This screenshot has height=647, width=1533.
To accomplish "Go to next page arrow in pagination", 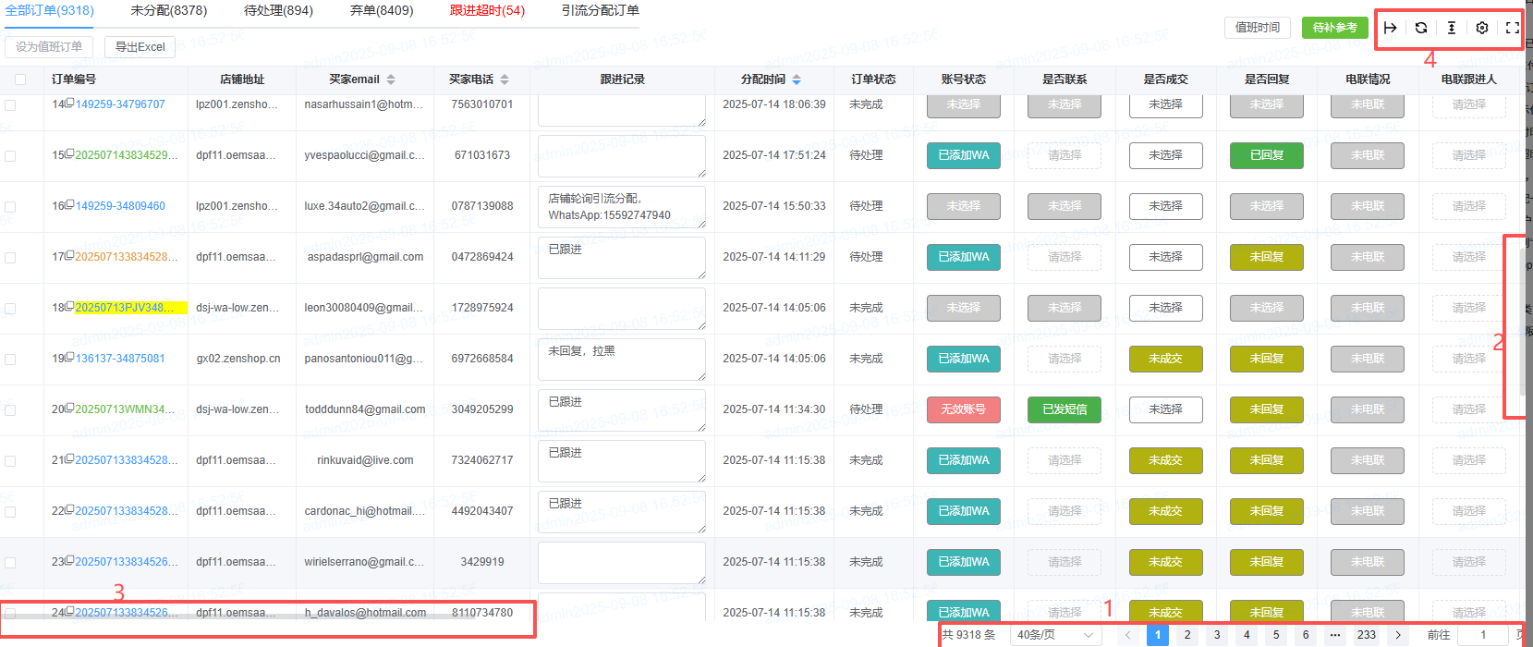I will click(1398, 635).
